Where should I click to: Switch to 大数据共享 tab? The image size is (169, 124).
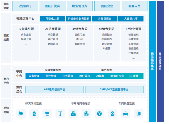click(131, 19)
